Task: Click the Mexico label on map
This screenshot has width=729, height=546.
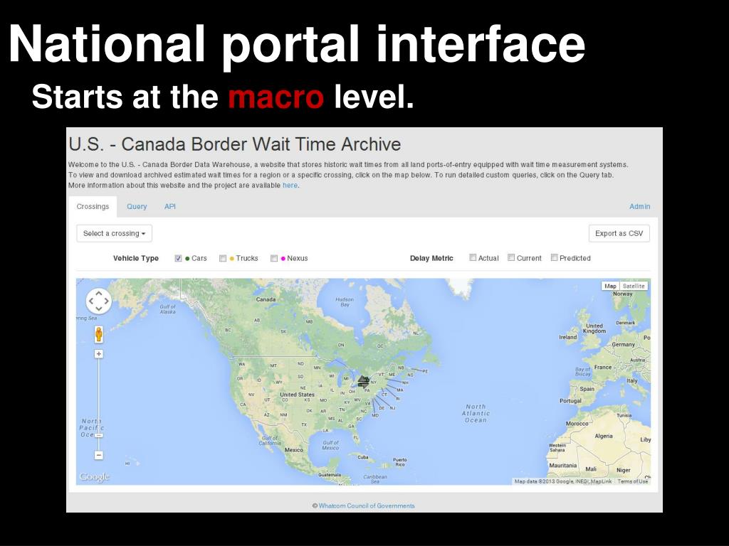Action: (294, 450)
